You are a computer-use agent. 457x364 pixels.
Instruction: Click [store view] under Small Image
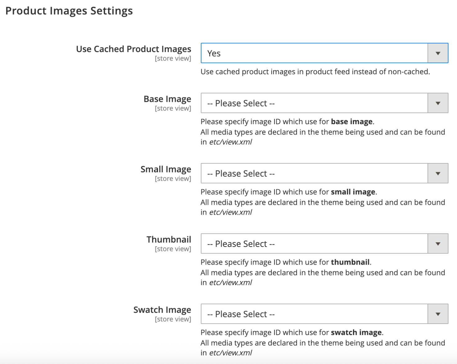(173, 179)
